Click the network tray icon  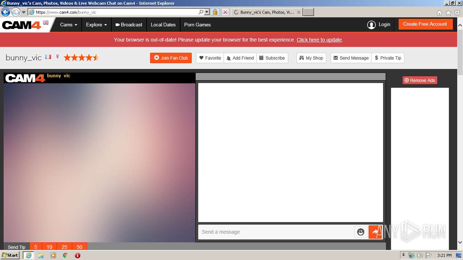pos(411,255)
